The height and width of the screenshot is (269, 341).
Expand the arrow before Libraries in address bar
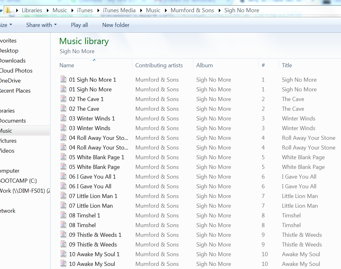point(17,10)
